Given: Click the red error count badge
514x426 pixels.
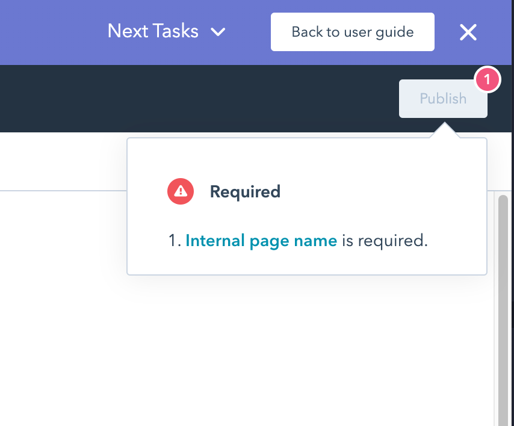Looking at the screenshot, I should (488, 79).
